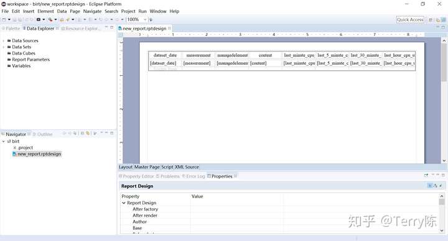This screenshot has height=241, width=448.
Task: Select the new_report.rptdesign file icon in Navigator
Action: (14, 153)
